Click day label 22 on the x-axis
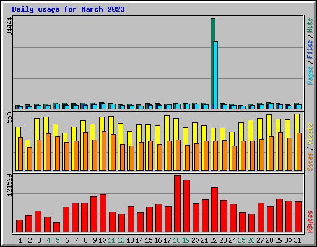The width and height of the screenshot is (317, 247). tap(214, 240)
